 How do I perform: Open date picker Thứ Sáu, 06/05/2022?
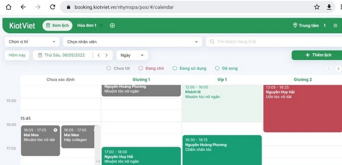click(x=65, y=55)
